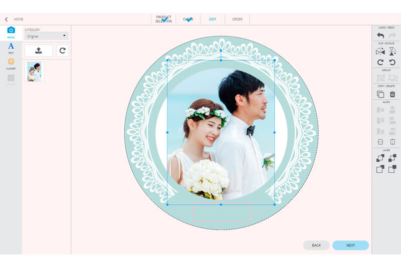Switch to the Order step
Image resolution: width=401 pixels, height=267 pixels.
pyautogui.click(x=237, y=19)
